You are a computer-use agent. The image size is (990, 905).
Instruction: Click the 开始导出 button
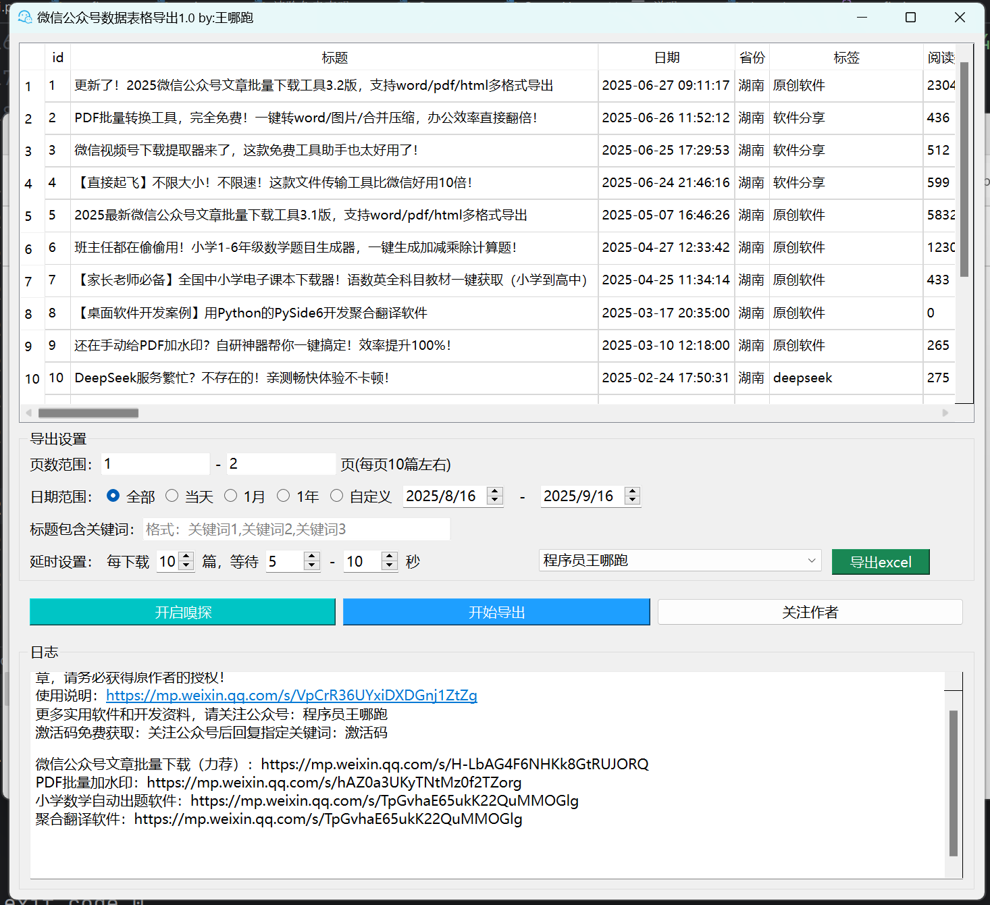click(496, 612)
